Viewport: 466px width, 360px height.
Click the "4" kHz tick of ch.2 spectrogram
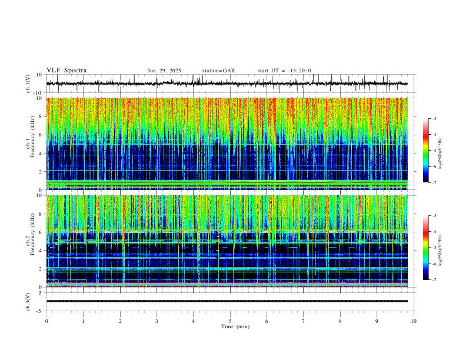pos(41,251)
